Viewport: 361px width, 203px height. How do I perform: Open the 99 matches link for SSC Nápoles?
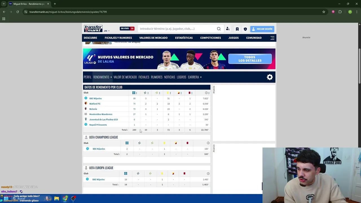[x=134, y=98]
